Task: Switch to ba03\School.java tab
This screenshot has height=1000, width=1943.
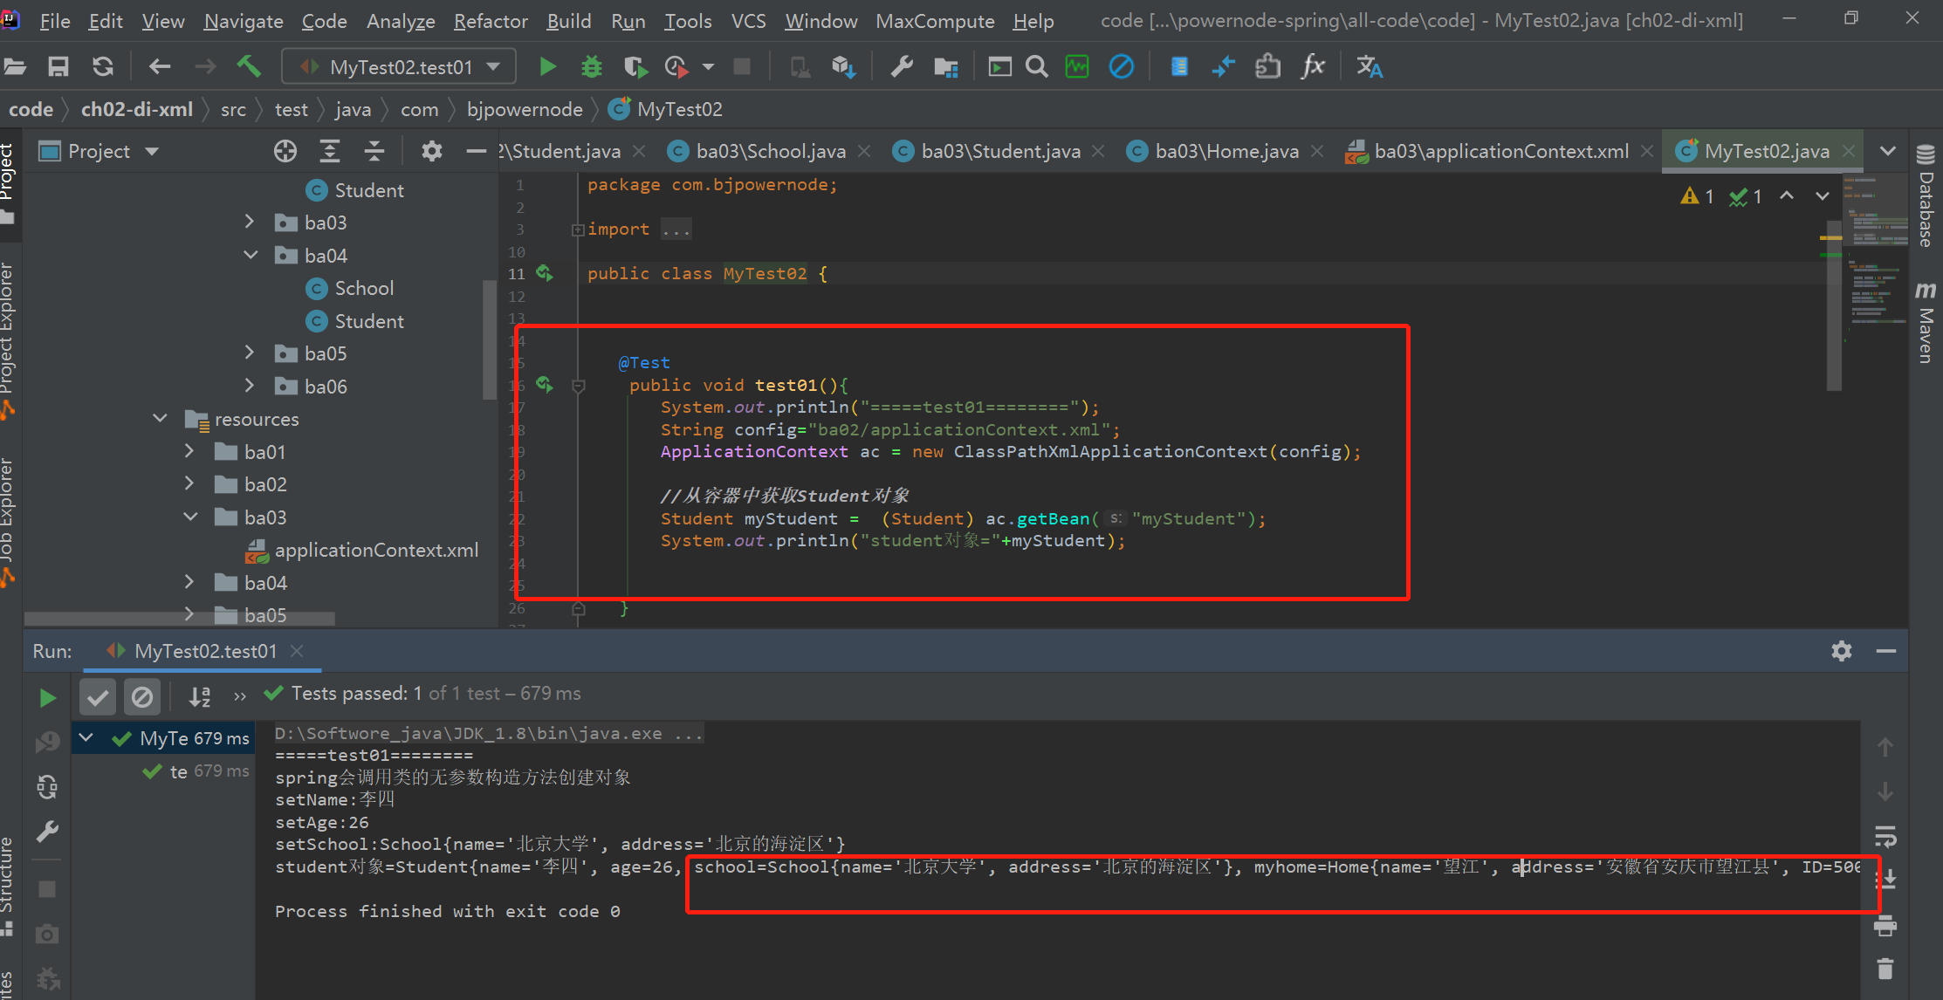Action: pyautogui.click(x=769, y=151)
